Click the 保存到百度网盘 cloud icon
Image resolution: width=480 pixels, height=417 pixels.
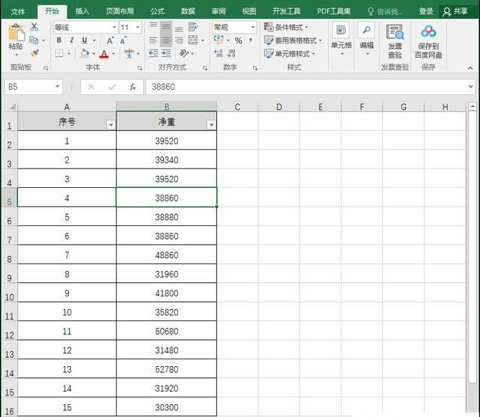point(428,31)
